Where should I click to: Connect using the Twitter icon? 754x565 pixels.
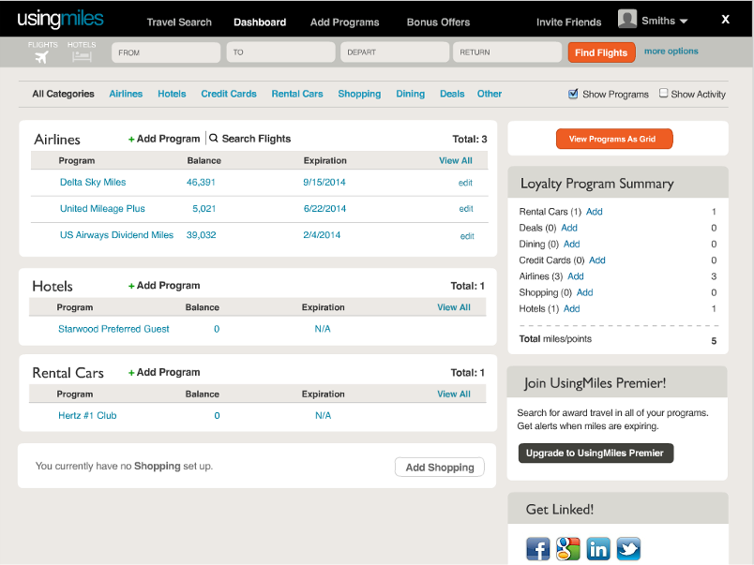click(x=628, y=549)
